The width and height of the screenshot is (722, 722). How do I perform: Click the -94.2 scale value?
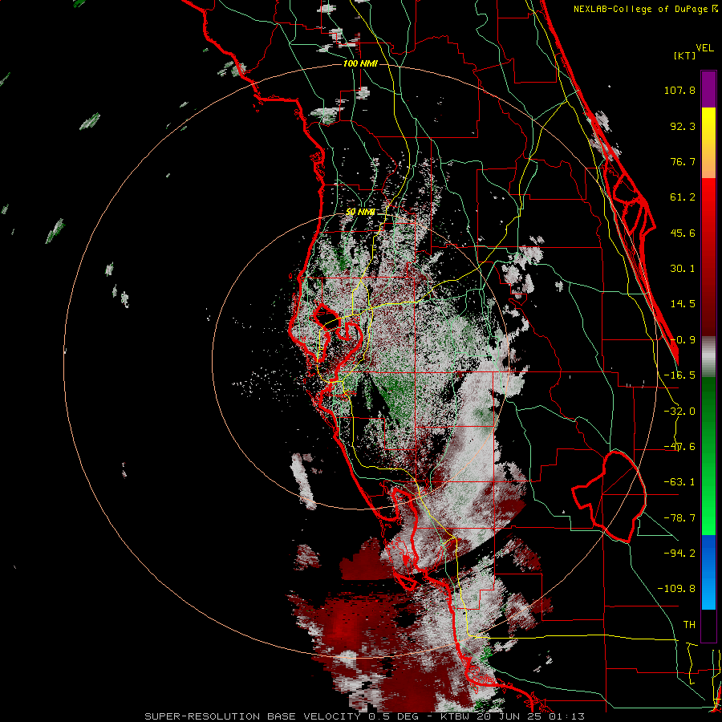[679, 553]
